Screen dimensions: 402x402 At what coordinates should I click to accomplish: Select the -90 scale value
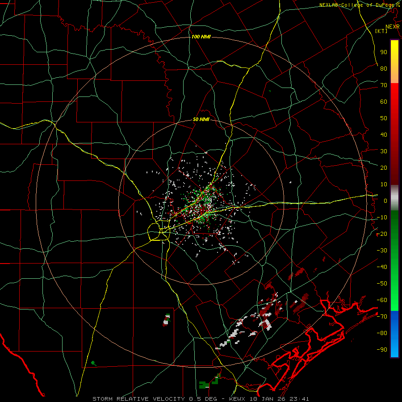(382, 349)
